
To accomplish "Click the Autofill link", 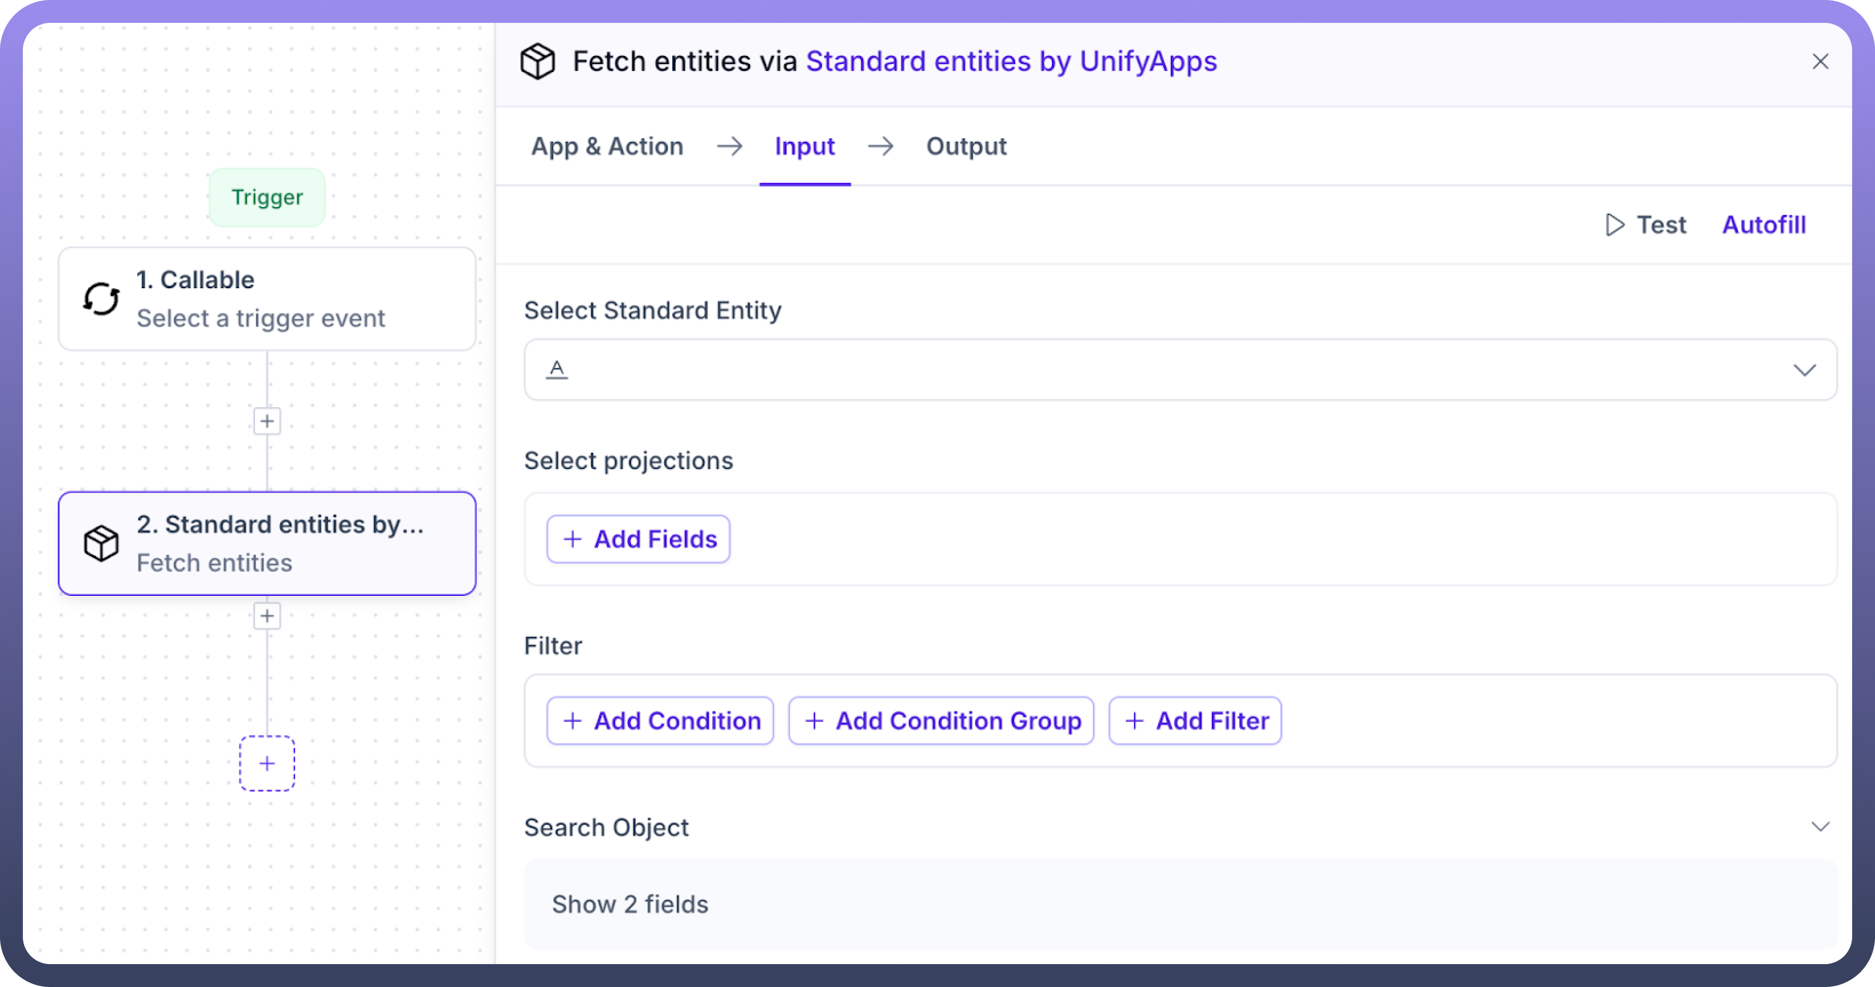I will (1764, 225).
